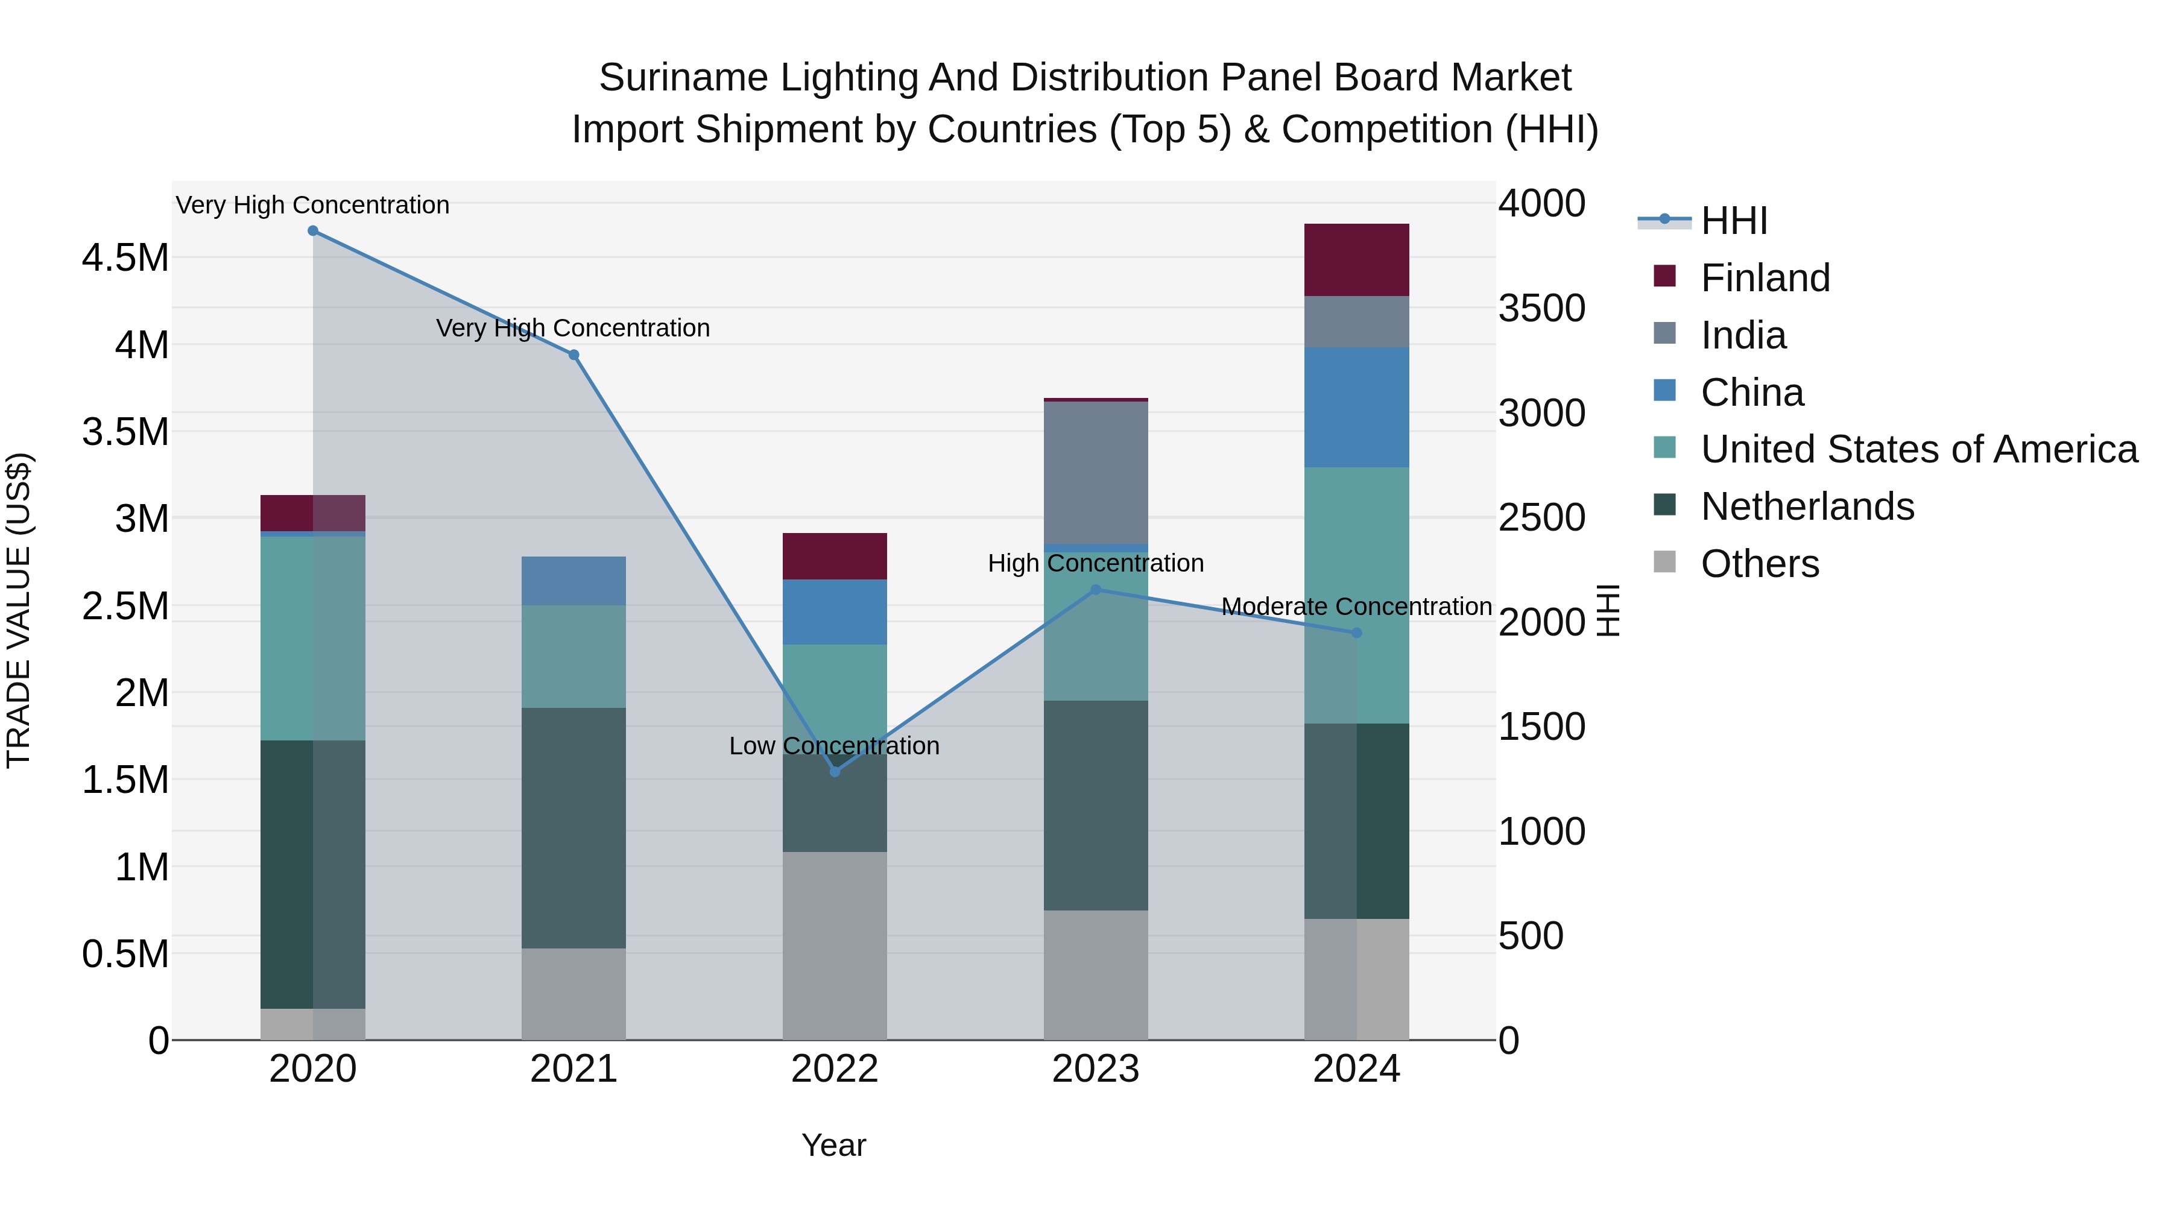The width and height of the screenshot is (2171, 1221).
Task: Click the United States teal legend swatch
Action: (1664, 447)
